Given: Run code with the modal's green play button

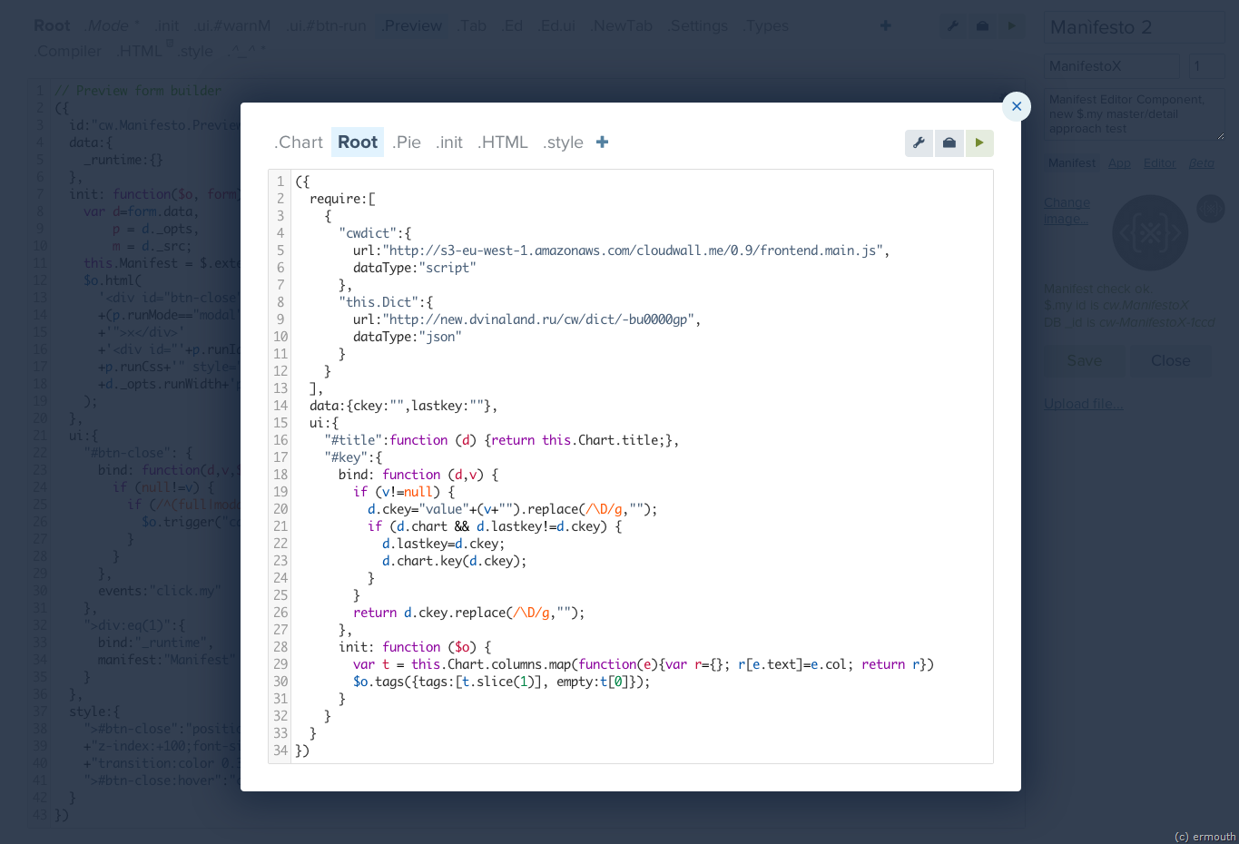Looking at the screenshot, I should click(979, 142).
